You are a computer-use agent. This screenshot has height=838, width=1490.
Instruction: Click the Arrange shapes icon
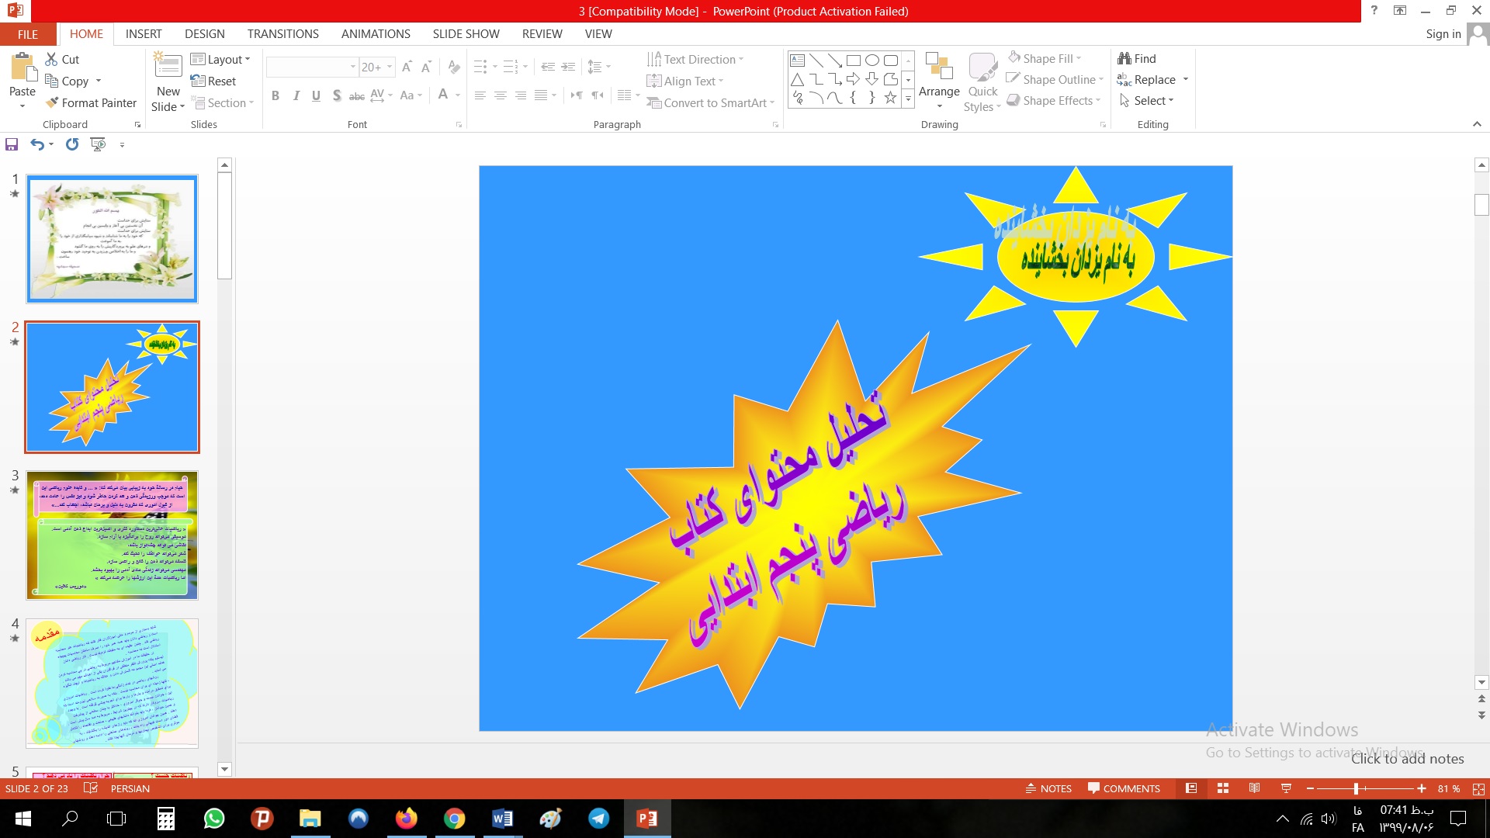pyautogui.click(x=939, y=68)
